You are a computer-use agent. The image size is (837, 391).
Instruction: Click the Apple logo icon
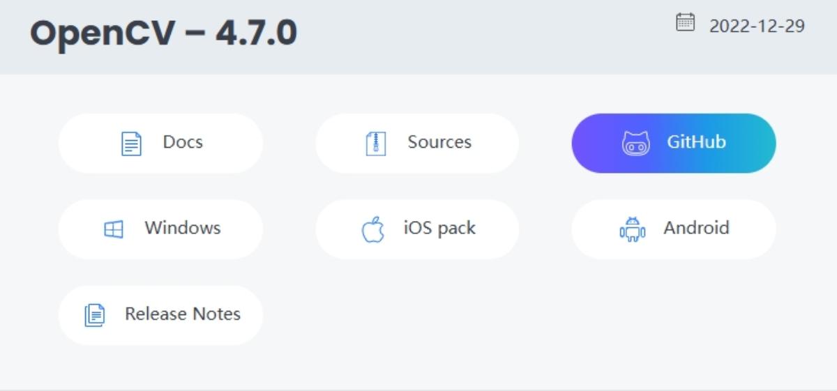click(373, 229)
